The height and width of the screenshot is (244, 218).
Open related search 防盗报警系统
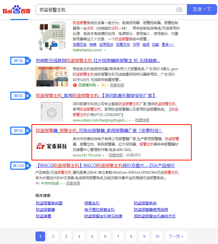pos(145,203)
